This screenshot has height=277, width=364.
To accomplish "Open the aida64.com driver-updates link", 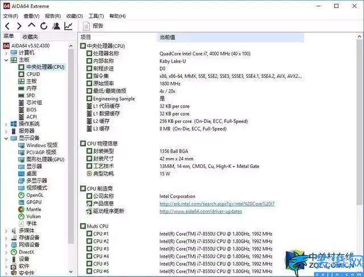I will pyautogui.click(x=201, y=211).
